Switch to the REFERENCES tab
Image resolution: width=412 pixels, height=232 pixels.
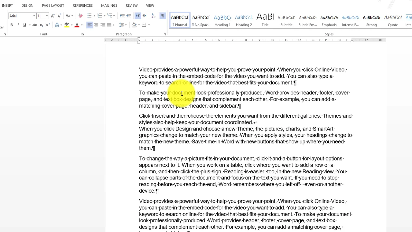pyautogui.click(x=82, y=5)
